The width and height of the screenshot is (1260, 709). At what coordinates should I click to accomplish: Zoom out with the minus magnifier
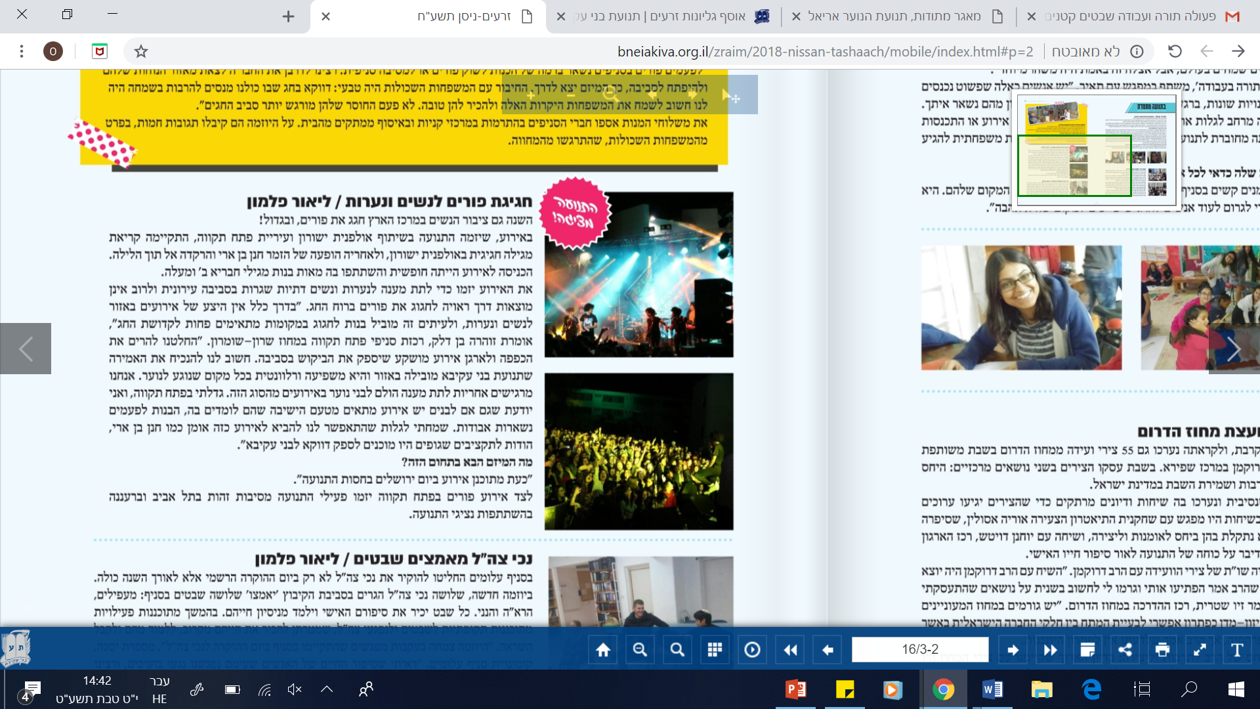[x=640, y=650]
